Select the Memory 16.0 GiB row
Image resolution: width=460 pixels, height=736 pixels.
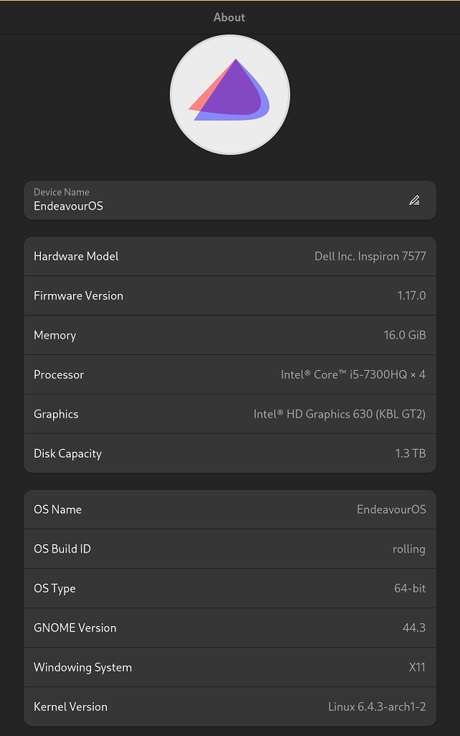tap(230, 335)
